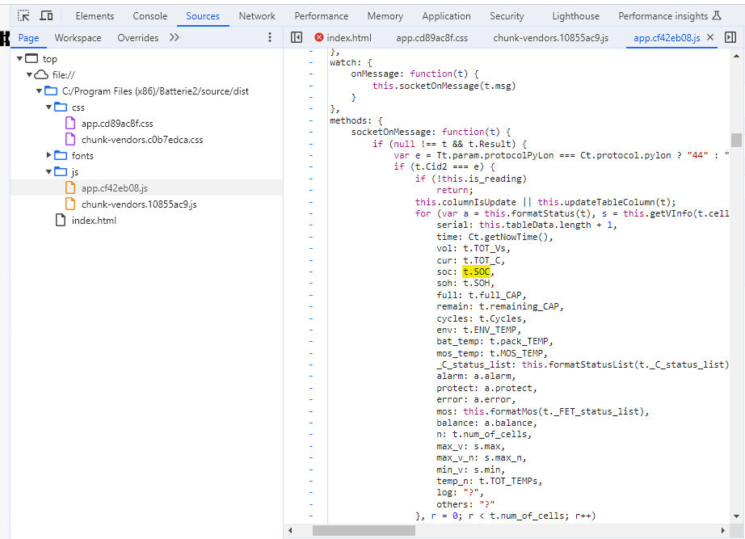This screenshot has width=745, height=539.
Task: Click the dist folder icon
Action: (51, 91)
